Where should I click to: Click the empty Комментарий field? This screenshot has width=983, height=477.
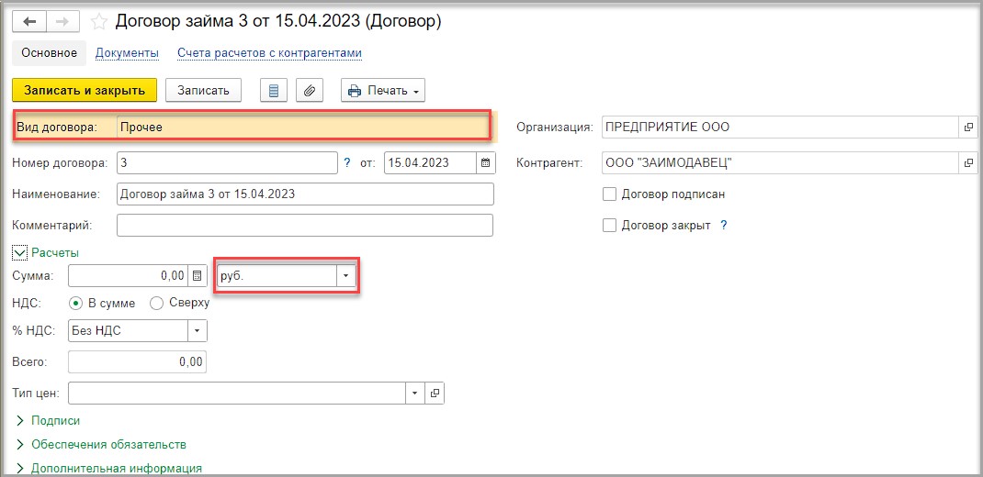point(305,226)
